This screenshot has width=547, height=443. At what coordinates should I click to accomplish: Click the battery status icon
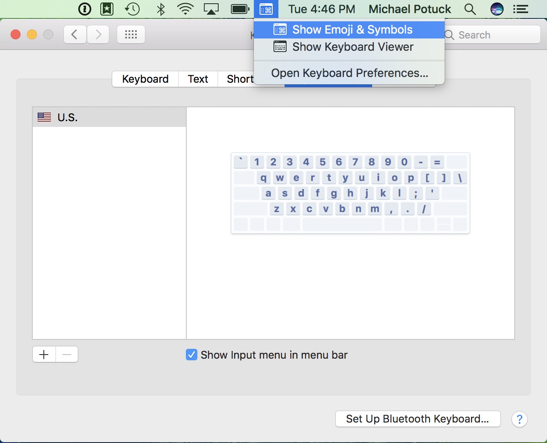[240, 9]
